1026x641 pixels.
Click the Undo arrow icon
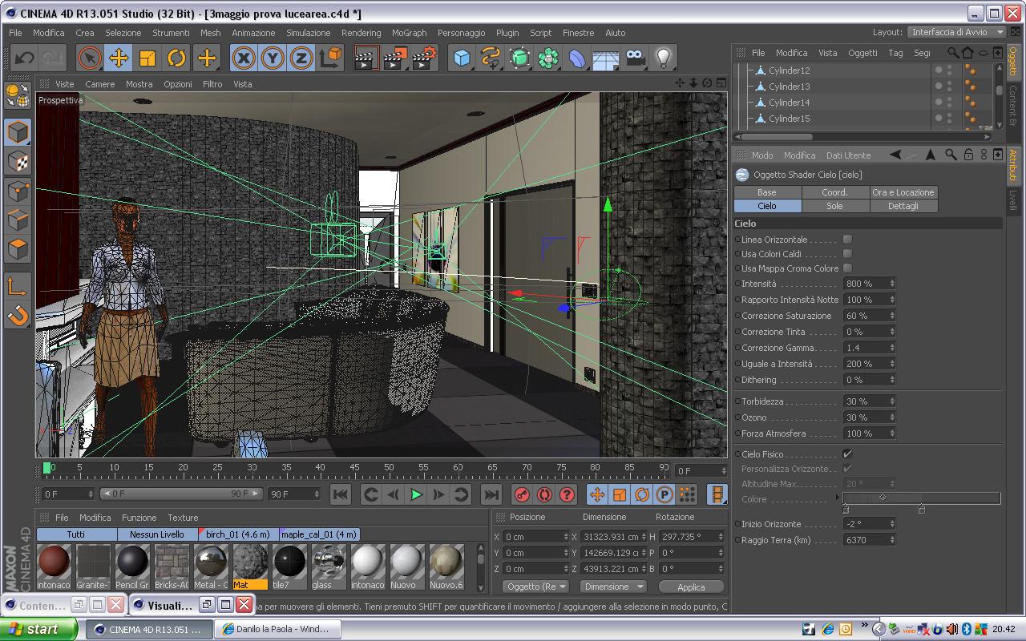24,58
